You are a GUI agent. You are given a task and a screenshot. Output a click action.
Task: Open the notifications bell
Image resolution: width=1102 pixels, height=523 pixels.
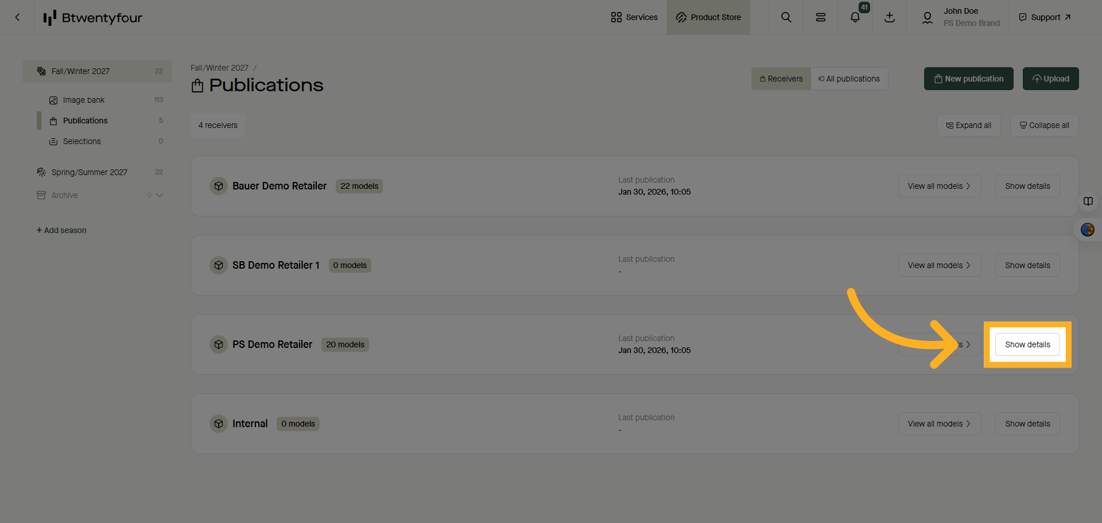(855, 17)
